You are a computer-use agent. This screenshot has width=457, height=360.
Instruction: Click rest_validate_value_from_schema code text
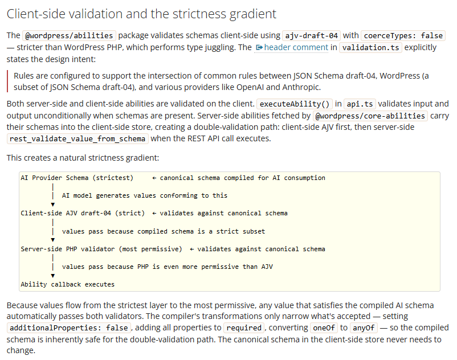(x=77, y=138)
